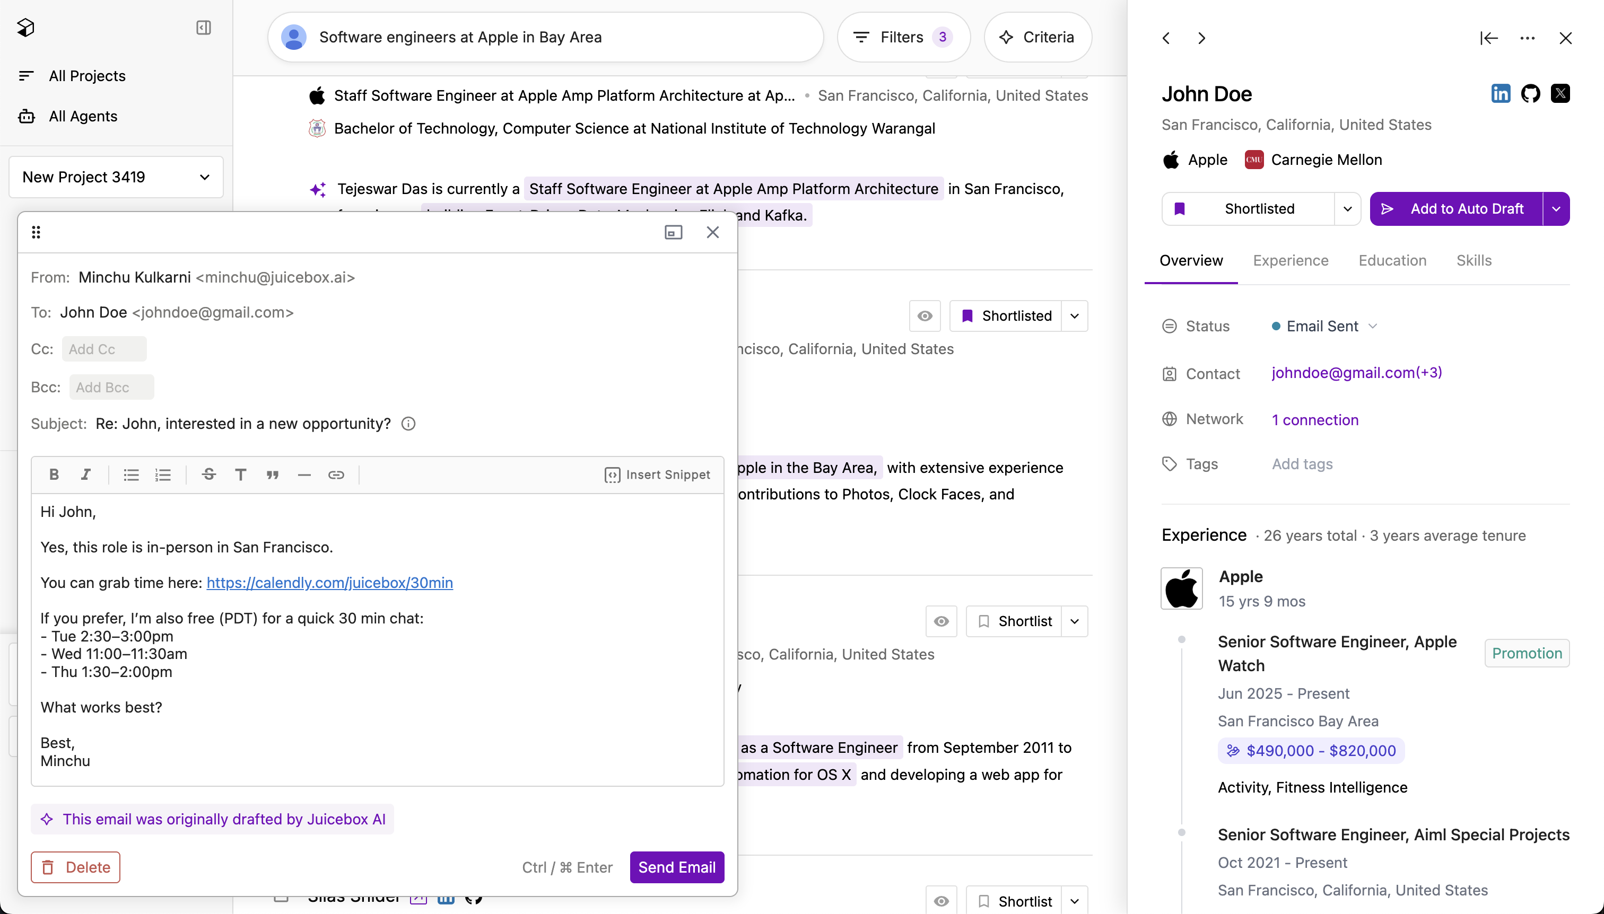Screen dimensions: 1604x914
Task: Apply strikethrough formatting in email toolbar
Action: click(x=209, y=474)
